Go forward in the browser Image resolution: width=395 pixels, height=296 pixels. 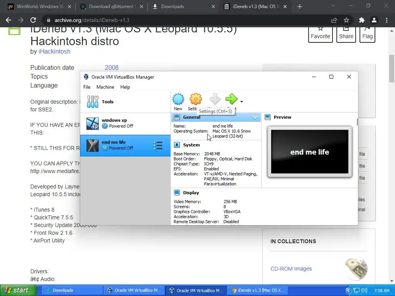point(21,20)
